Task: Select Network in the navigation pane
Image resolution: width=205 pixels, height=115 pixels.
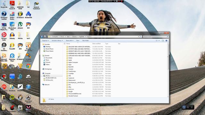Action: (47, 85)
